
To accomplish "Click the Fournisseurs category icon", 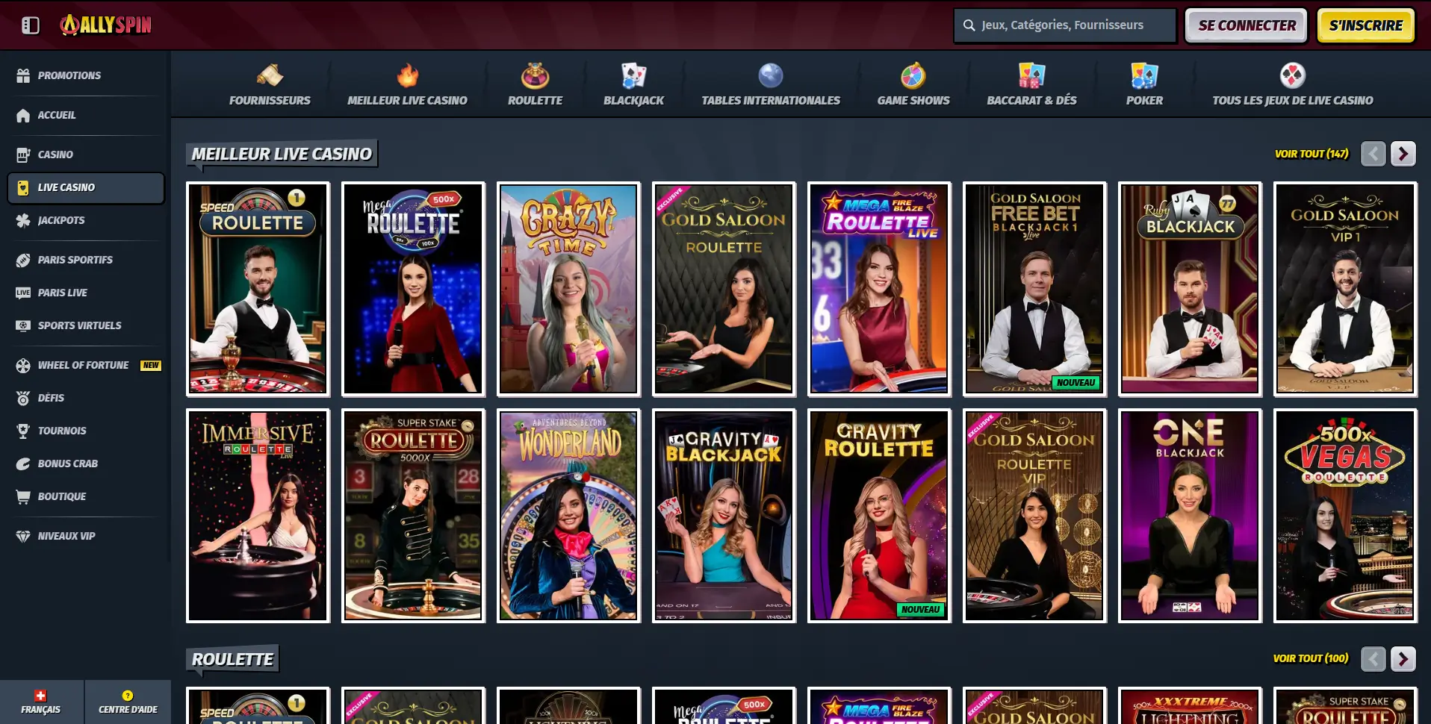I will coord(270,75).
